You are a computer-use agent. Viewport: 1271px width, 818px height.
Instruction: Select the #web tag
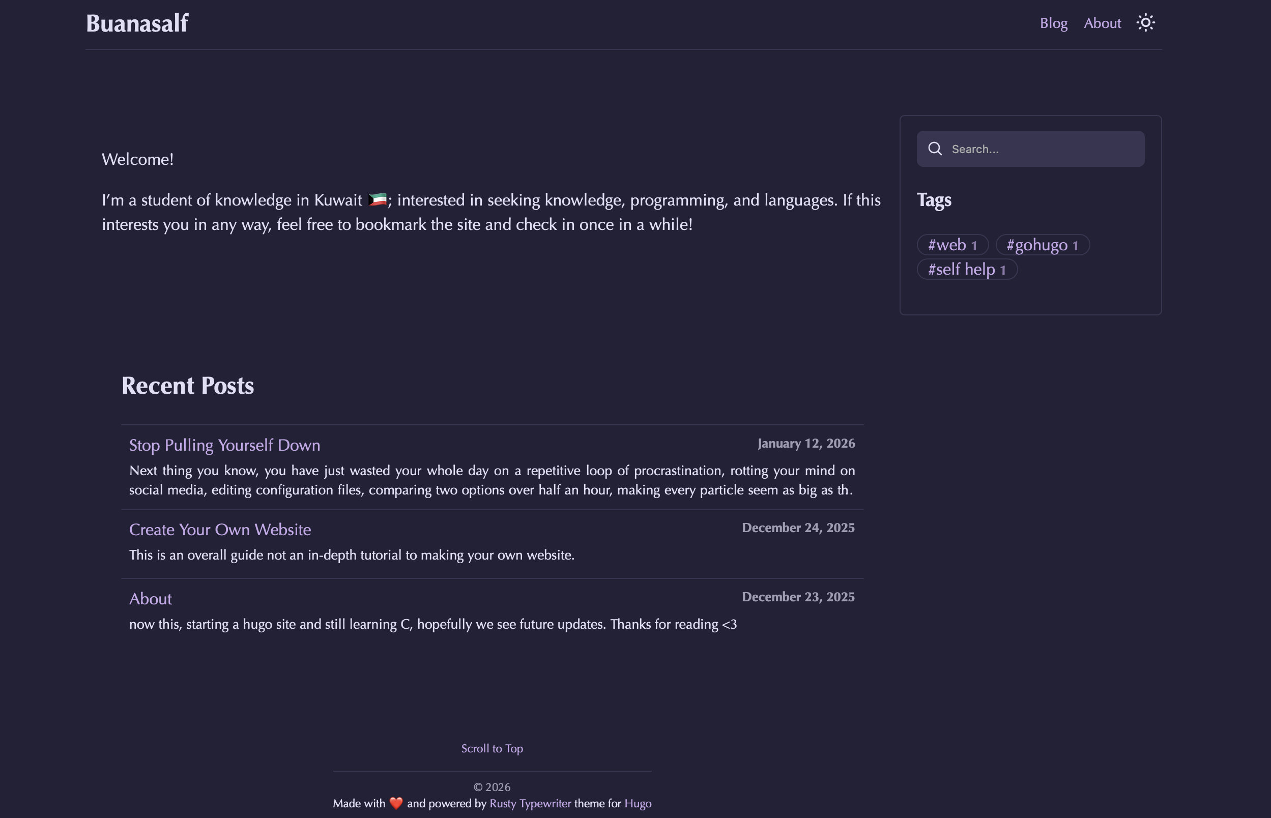pyautogui.click(x=952, y=245)
